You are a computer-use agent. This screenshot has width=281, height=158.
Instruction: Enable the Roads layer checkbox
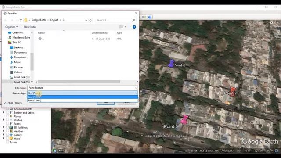(x=7, y=124)
